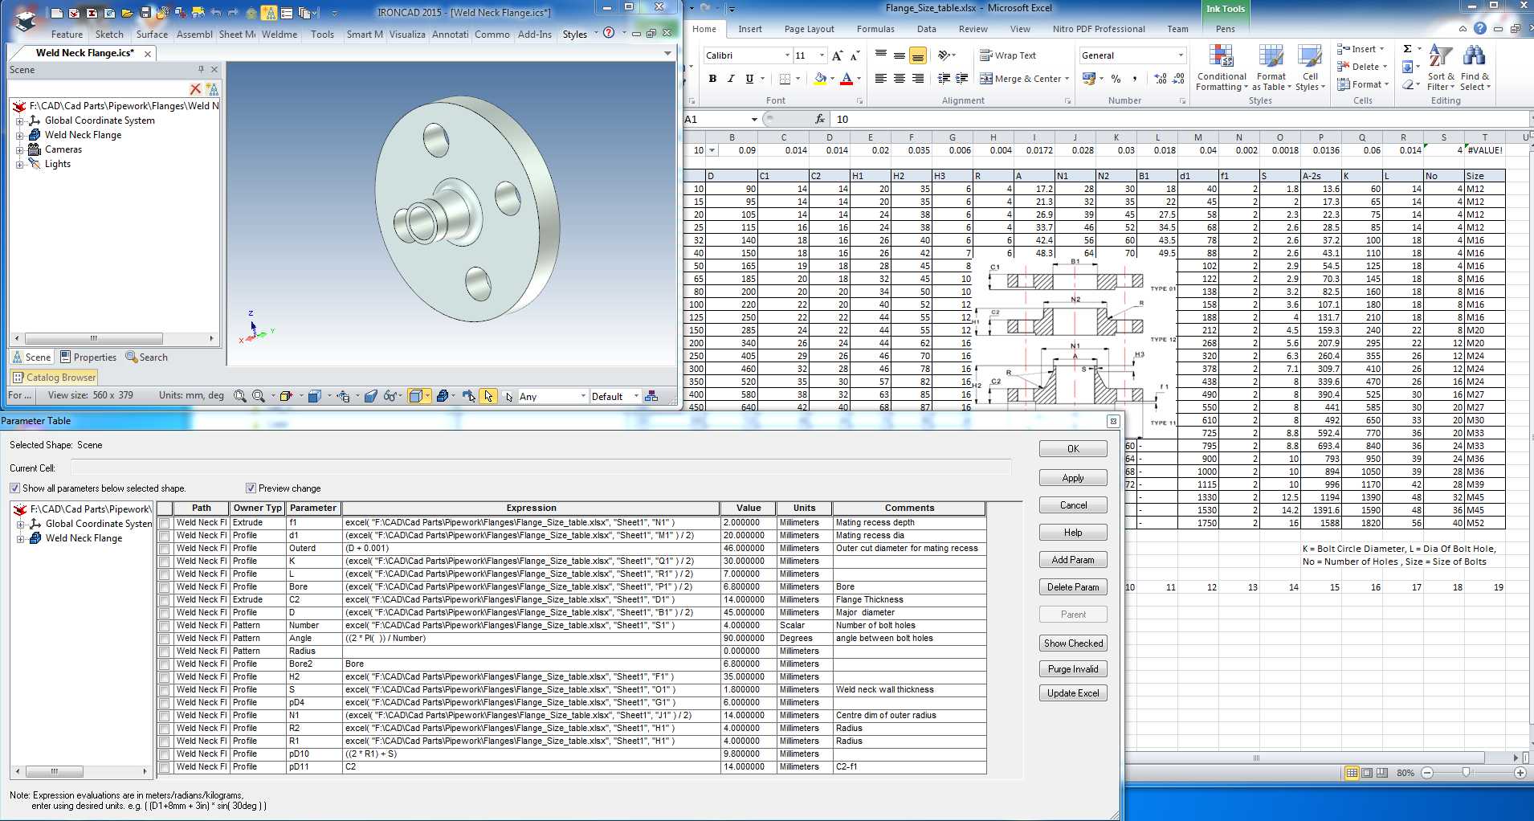Click Increase Decimal icon in Excel
The height and width of the screenshot is (821, 1534).
(x=1161, y=79)
